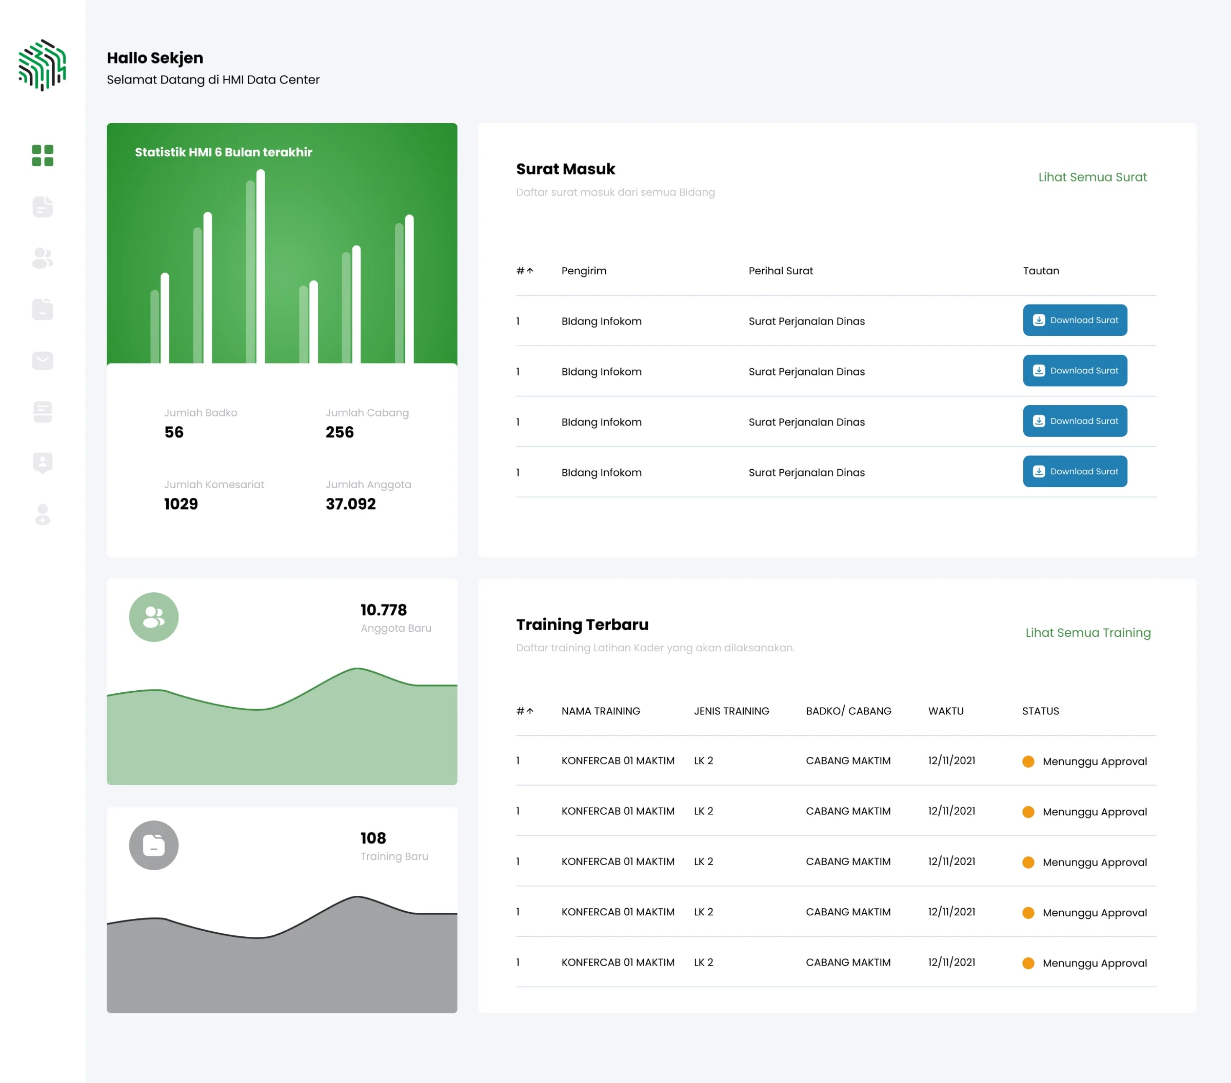Open the members group icon in sidebar
This screenshot has height=1083, width=1231.
click(42, 257)
